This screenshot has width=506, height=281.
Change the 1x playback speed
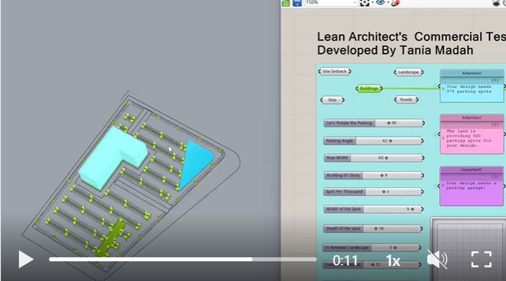393,261
